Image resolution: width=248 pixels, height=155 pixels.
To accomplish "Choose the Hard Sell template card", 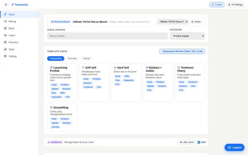I will [x=126, y=82].
